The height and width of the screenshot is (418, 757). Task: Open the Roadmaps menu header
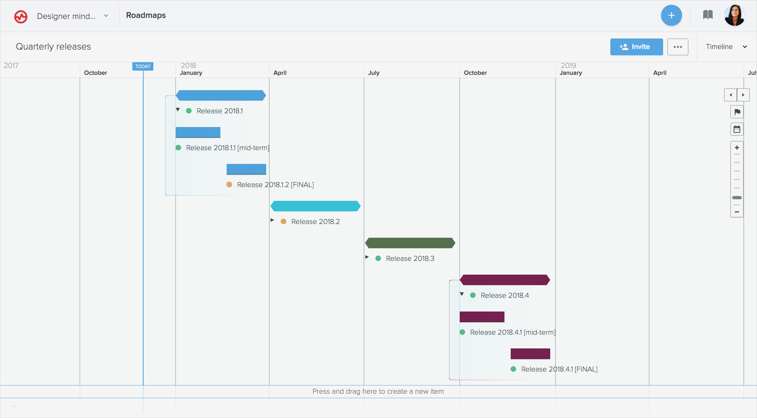coord(146,15)
